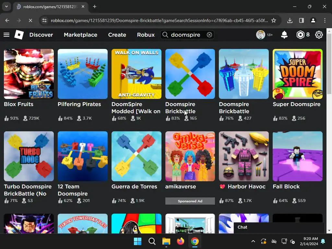This screenshot has height=249, width=332.
Task: Click the Blox Fruits title link
Action: pos(18,104)
